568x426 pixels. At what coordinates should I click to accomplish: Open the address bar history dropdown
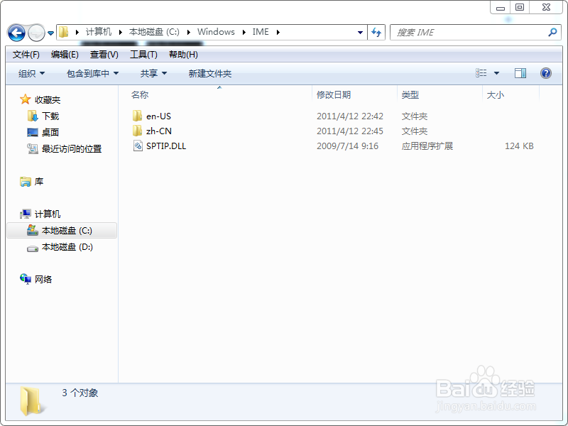(x=360, y=33)
